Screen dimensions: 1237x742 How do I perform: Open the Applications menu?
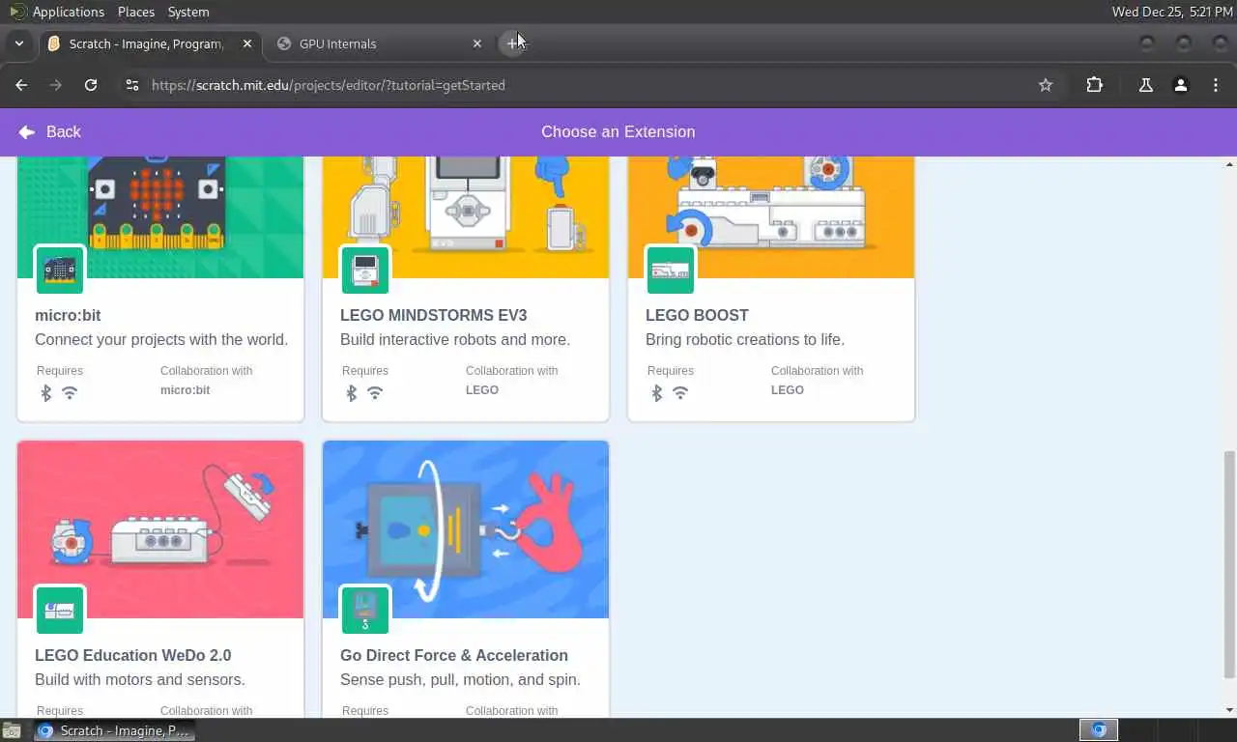58,12
